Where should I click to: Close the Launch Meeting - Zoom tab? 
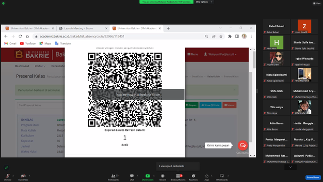(106, 28)
